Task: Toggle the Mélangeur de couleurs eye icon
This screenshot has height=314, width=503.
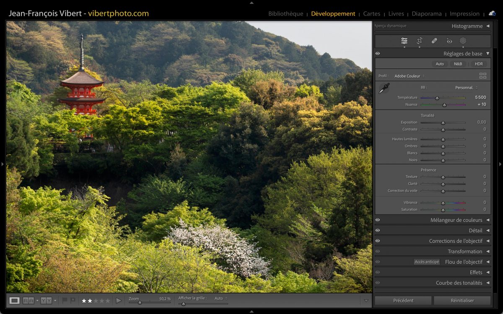Action: [378, 220]
